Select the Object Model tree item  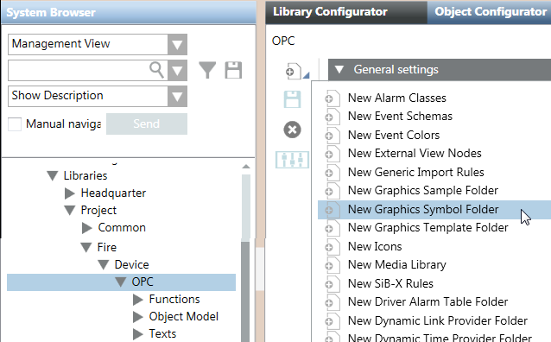183,317
